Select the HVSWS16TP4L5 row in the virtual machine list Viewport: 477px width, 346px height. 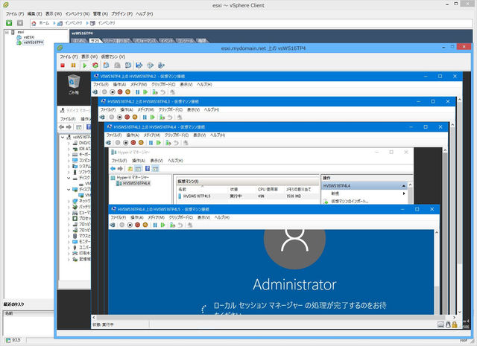coord(248,196)
